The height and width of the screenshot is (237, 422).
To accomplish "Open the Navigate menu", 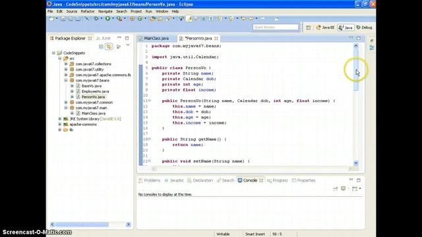I will tap(105, 11).
